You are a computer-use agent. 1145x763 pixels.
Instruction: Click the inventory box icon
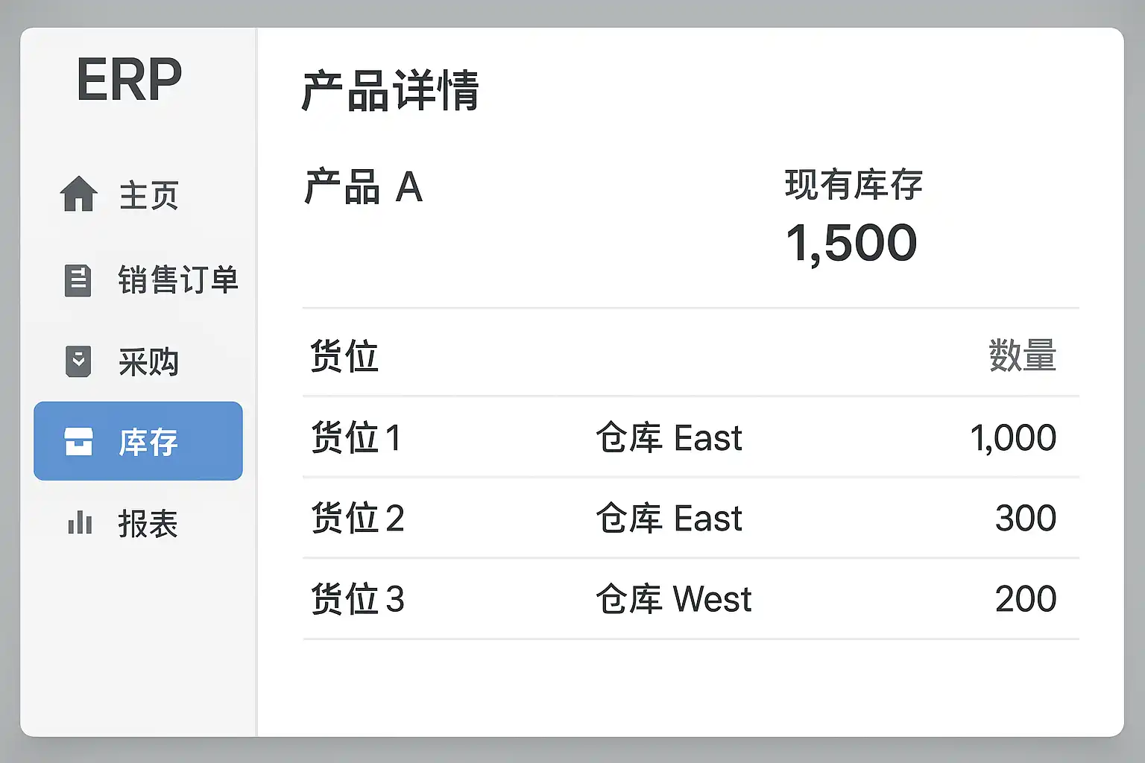78,441
